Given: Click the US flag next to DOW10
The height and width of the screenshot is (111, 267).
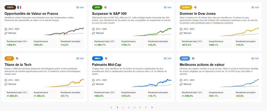Looking at the screenshot, I should tap(195, 7).
